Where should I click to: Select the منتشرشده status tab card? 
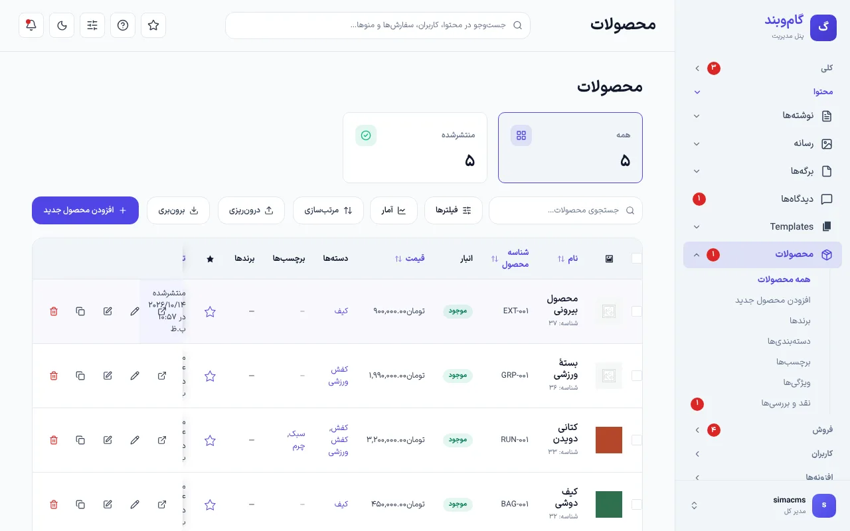[x=415, y=147]
